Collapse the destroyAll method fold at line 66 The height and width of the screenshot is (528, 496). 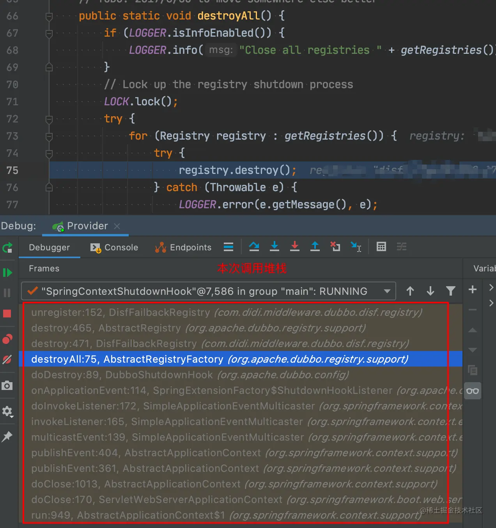point(49,16)
